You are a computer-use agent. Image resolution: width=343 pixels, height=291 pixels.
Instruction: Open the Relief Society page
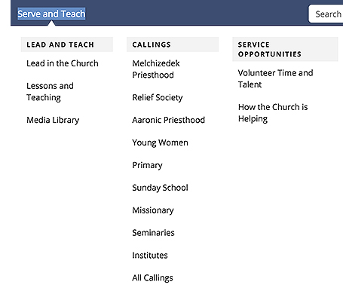(x=158, y=97)
